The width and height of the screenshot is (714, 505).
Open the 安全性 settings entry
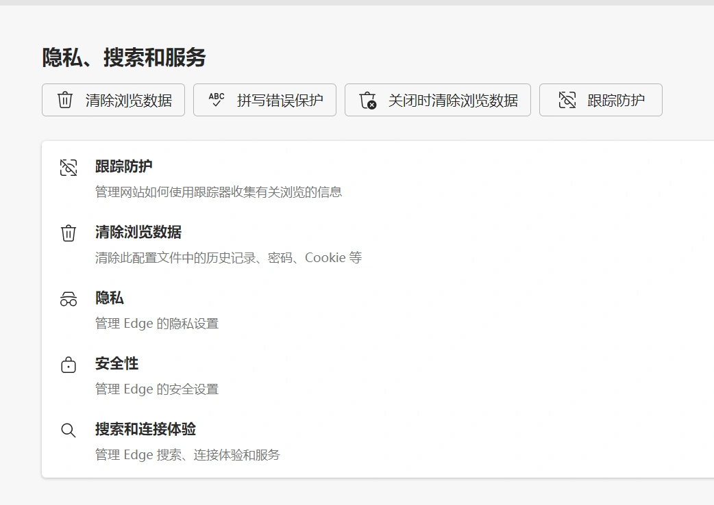pos(116,364)
